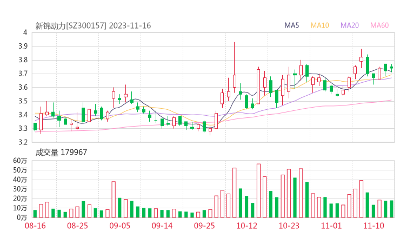Click the 成交量 179967 volume label
400x238 pixels.
click(61, 153)
